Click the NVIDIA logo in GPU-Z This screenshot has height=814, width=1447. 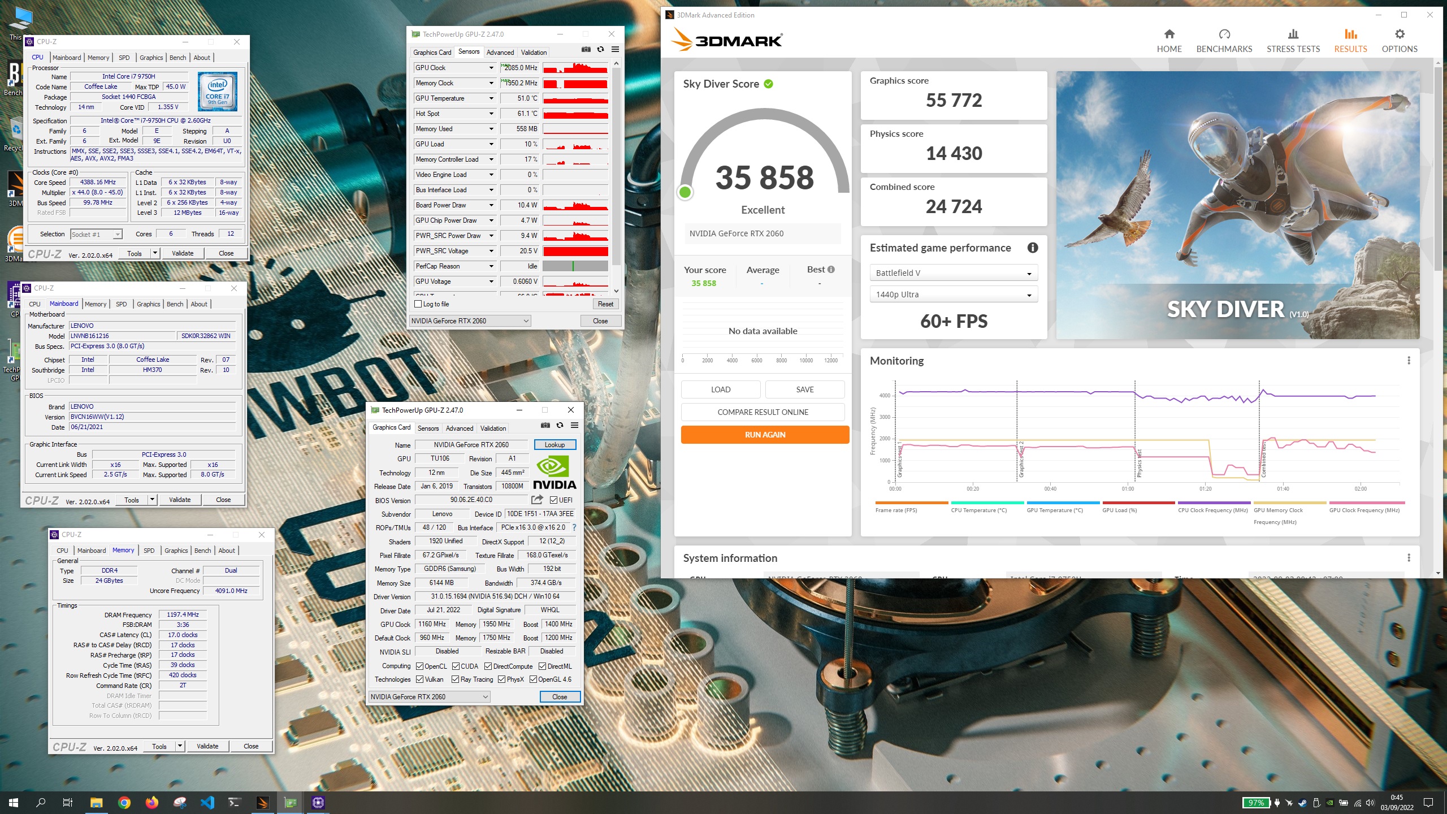point(554,473)
